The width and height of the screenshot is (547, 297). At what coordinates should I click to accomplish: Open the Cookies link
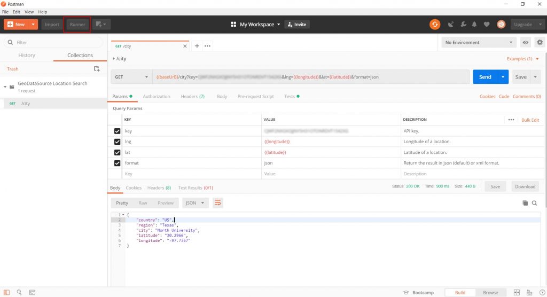click(x=487, y=96)
